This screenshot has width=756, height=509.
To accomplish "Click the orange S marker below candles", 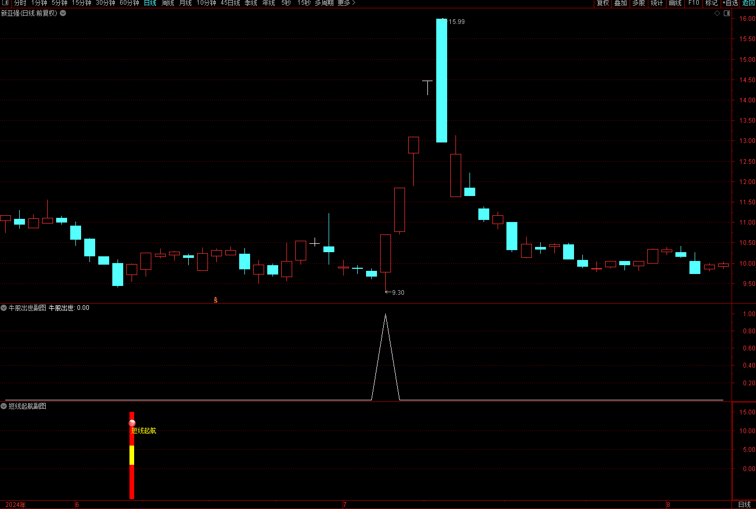I will pos(215,300).
